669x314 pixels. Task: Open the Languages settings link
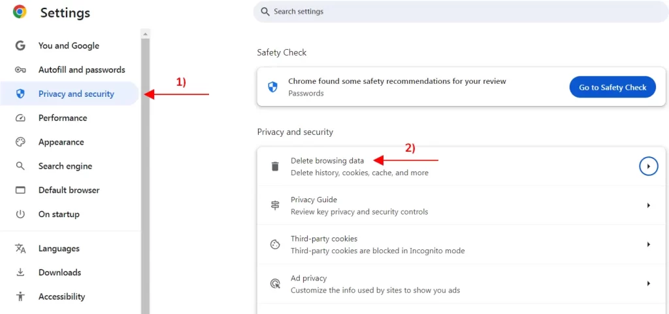[59, 249]
